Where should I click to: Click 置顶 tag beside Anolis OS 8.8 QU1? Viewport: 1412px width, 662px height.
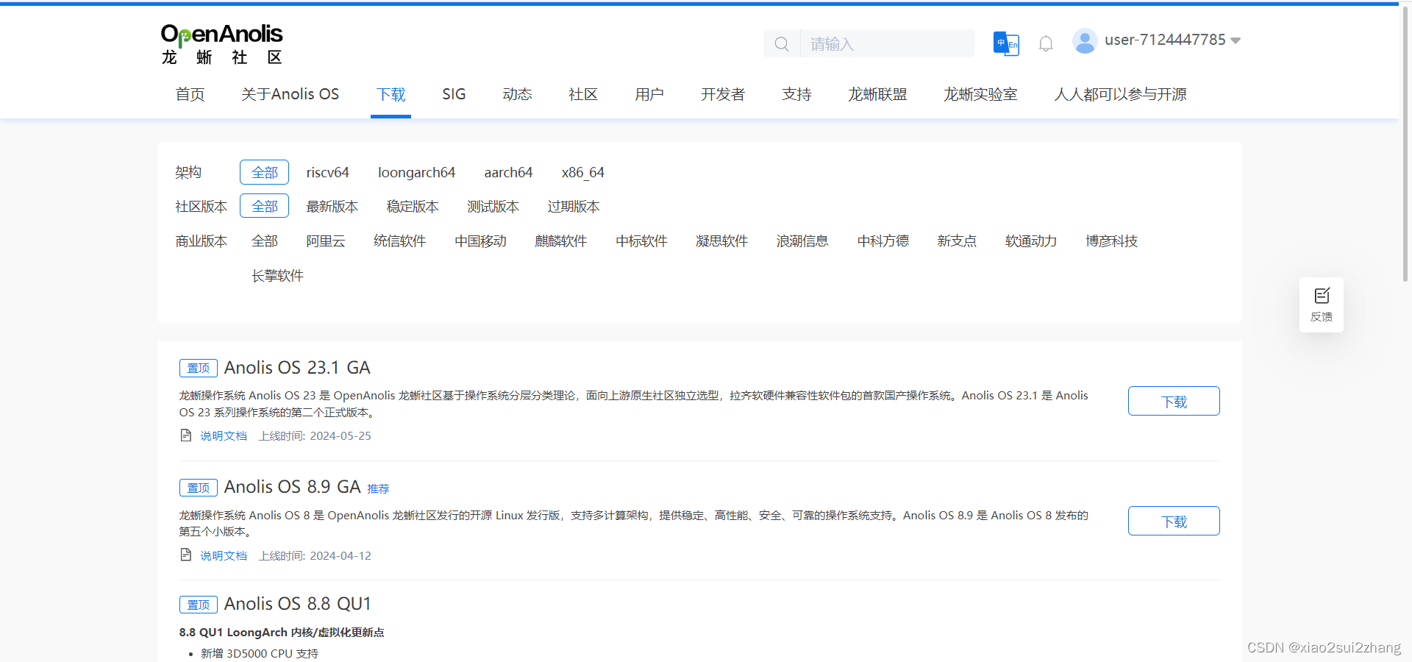pyautogui.click(x=199, y=605)
